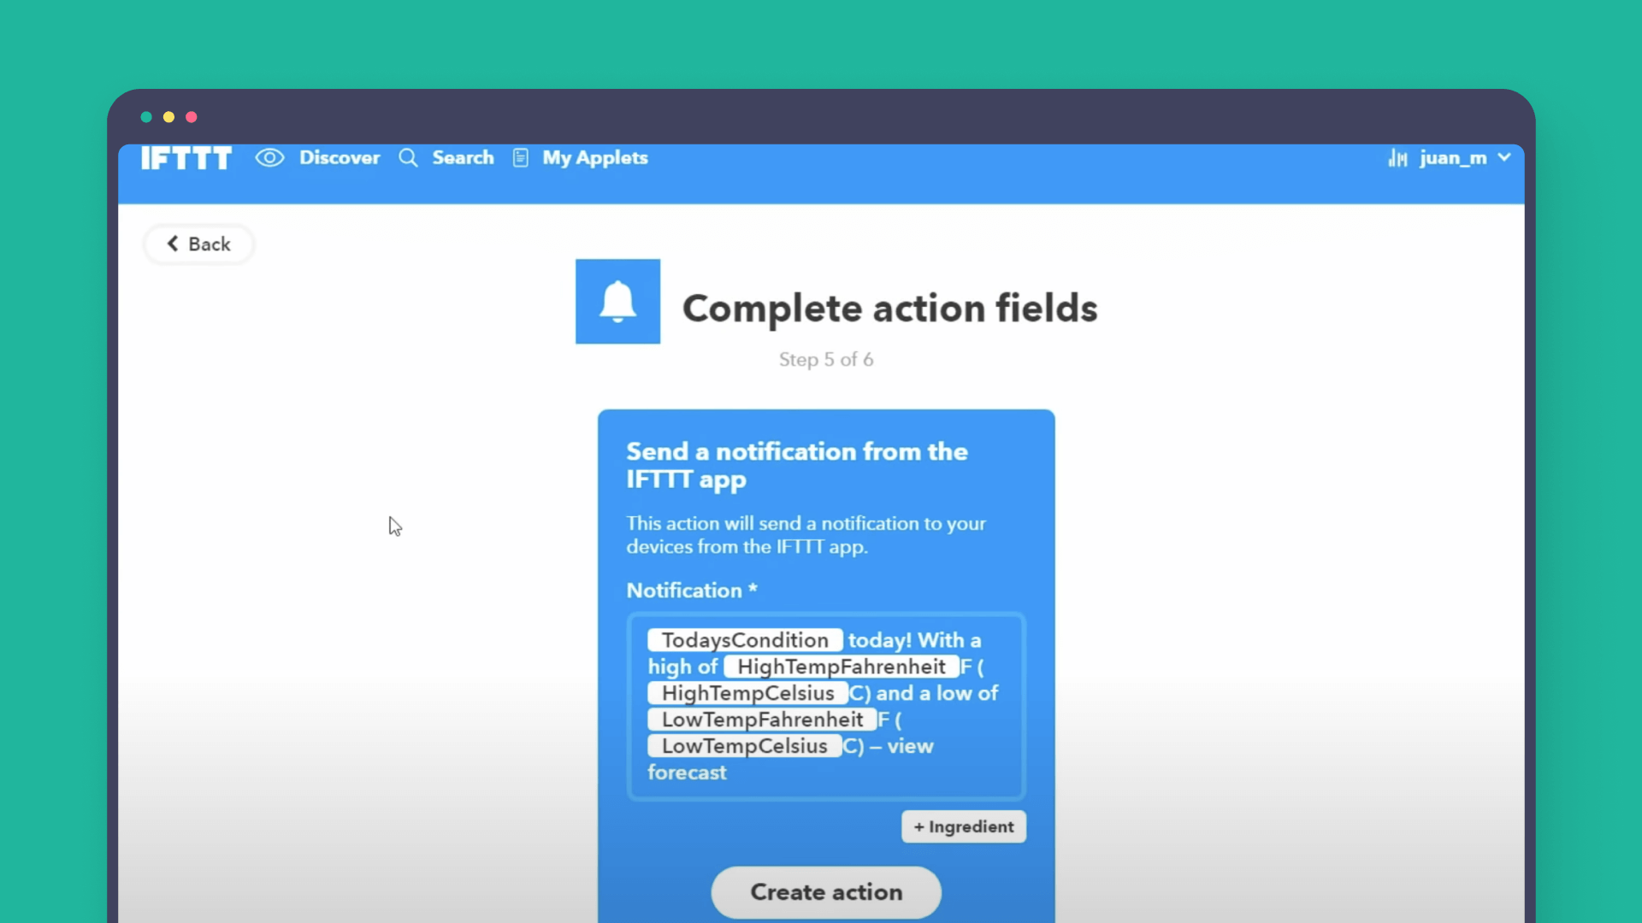Expand the Ingredient picker dropdown
The image size is (1642, 923).
coord(964,826)
